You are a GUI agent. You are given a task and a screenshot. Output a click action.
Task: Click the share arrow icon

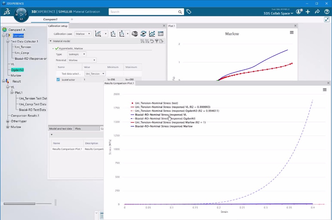[317, 12]
